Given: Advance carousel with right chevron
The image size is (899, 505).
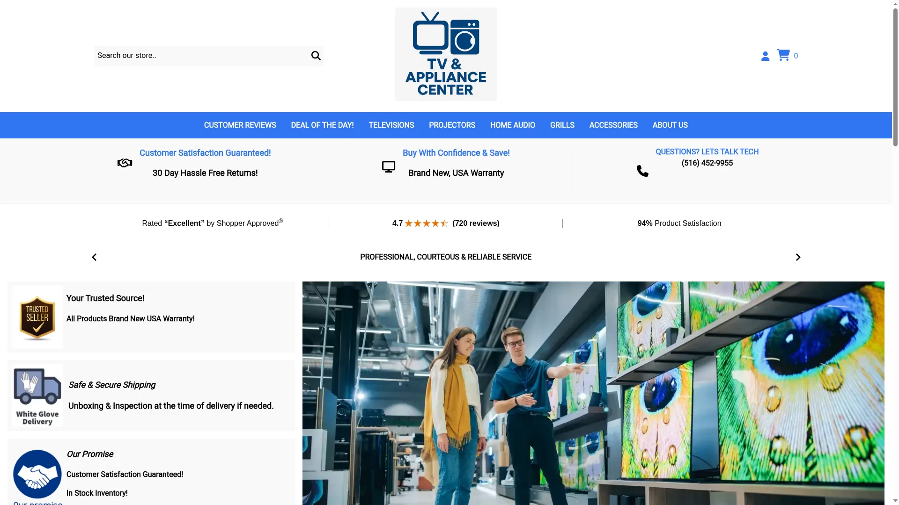Looking at the screenshot, I should pyautogui.click(x=798, y=257).
